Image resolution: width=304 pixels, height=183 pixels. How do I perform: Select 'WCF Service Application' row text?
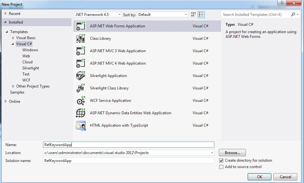pyautogui.click(x=110, y=101)
